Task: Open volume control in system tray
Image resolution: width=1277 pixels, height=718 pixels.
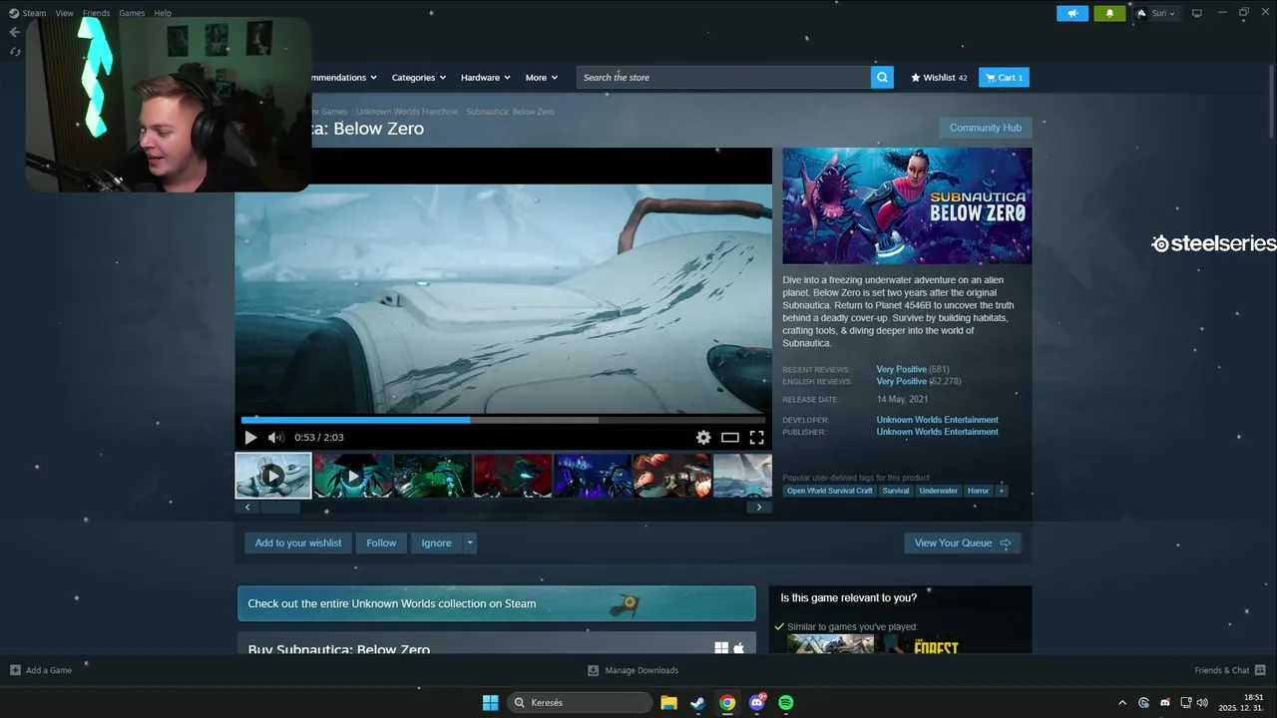Action: [1202, 702]
